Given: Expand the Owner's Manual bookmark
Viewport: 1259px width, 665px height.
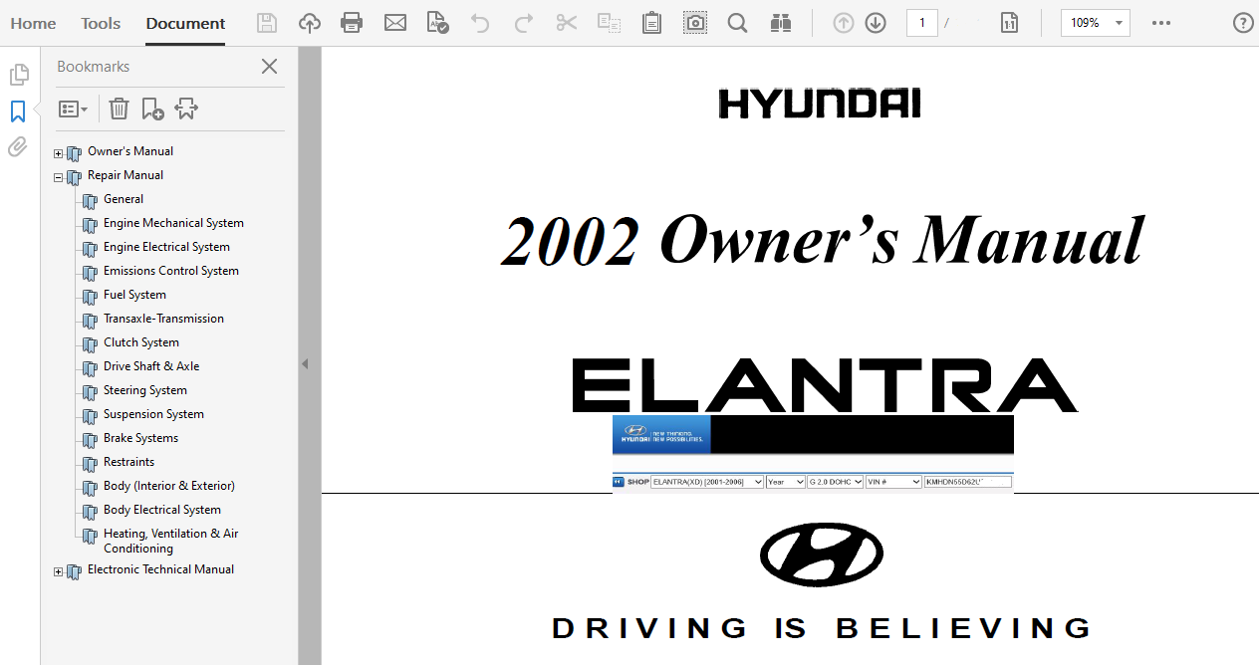Looking at the screenshot, I should click(x=57, y=153).
